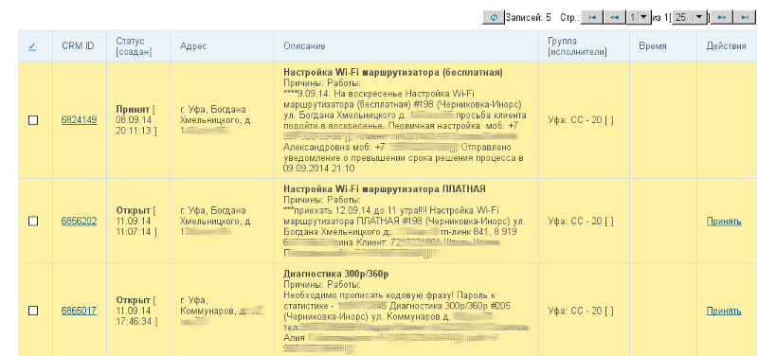Sort by the Время column header
Viewport: 758px width, 356px height.
653,46
